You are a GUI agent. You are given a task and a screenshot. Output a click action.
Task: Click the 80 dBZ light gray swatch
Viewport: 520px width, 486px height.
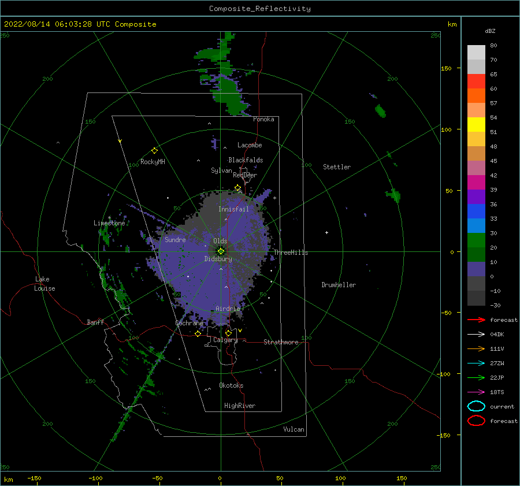(476, 52)
